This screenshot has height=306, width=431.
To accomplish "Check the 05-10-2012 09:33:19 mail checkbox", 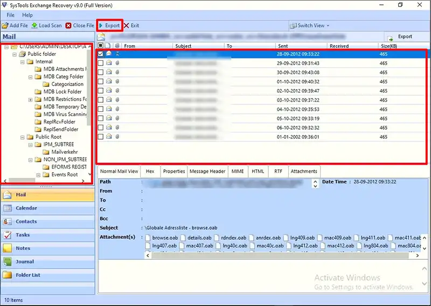I will coord(101,118).
